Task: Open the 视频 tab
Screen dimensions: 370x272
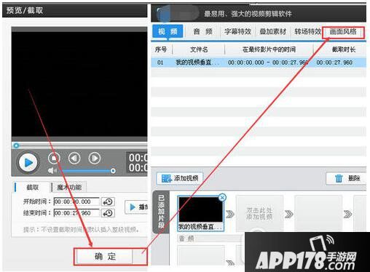Action: click(x=168, y=31)
